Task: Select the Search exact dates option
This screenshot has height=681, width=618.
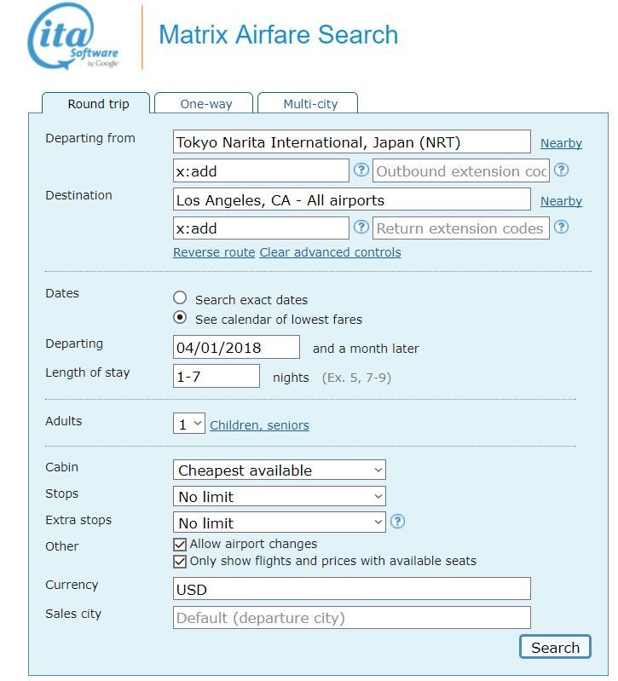Action: [x=180, y=298]
